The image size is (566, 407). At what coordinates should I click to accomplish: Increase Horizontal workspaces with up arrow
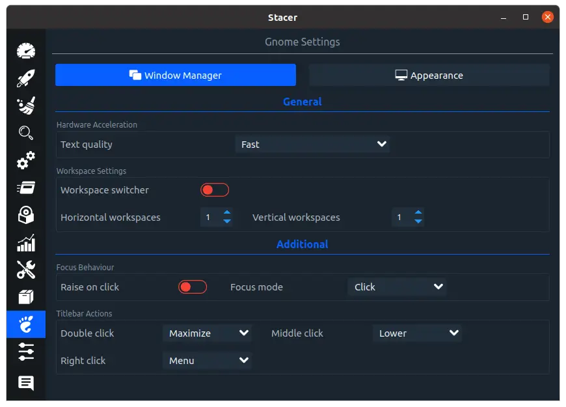(x=227, y=212)
